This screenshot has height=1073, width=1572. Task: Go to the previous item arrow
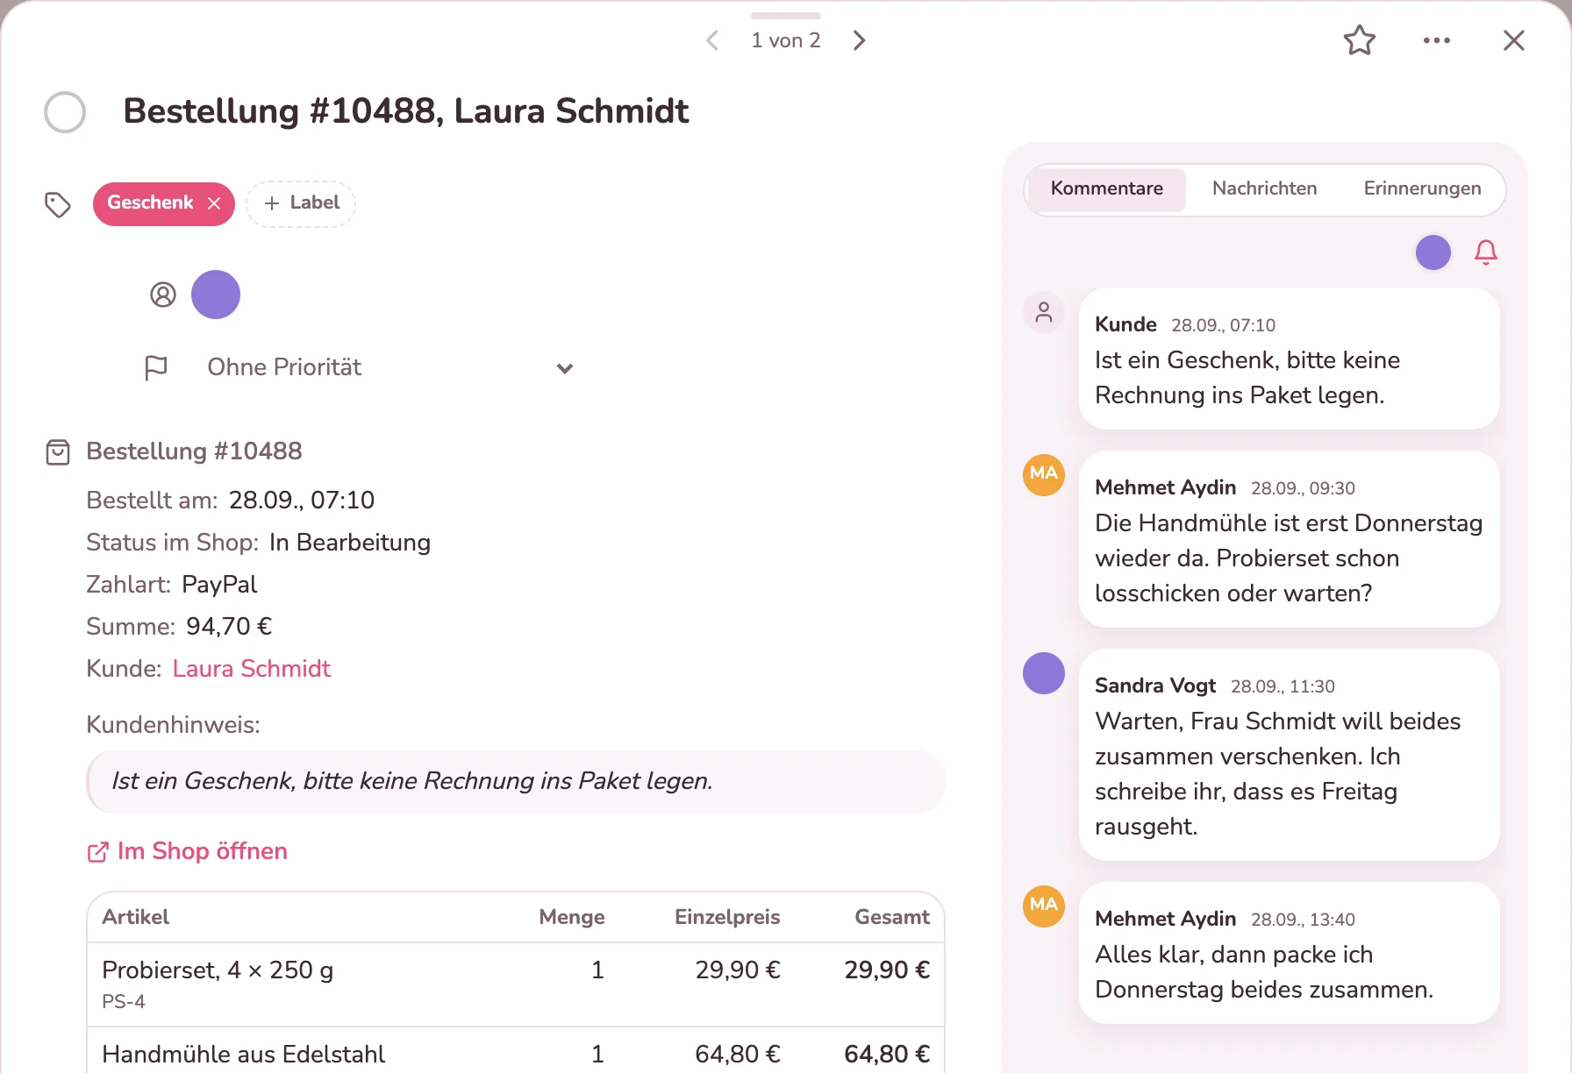(x=712, y=40)
